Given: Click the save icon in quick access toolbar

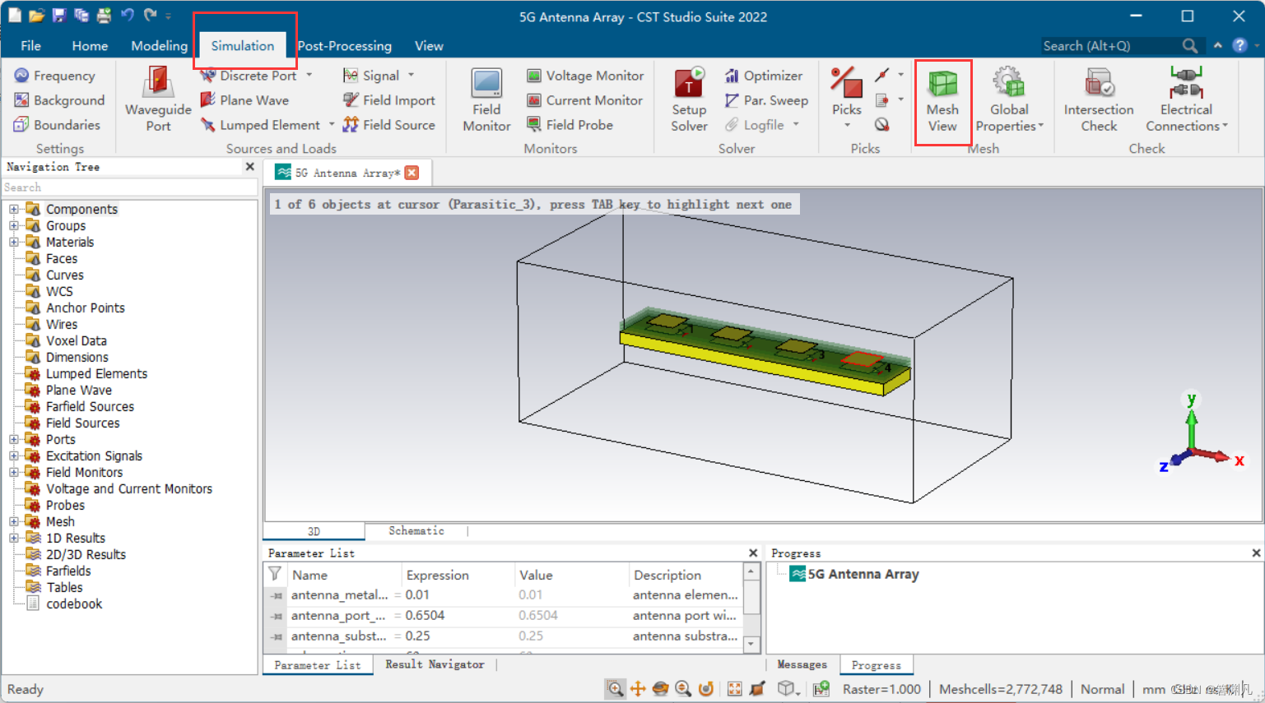Looking at the screenshot, I should [x=58, y=15].
